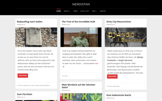Open Radfahren category in Radausflug footer
The width and height of the screenshot is (162, 101).
(x=47, y=85)
